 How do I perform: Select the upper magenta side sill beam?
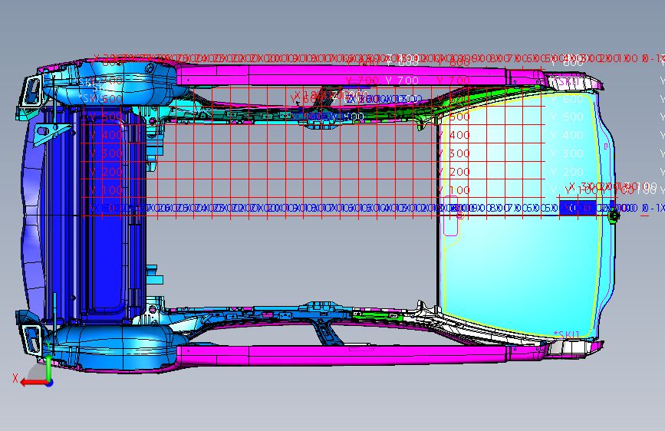360,75
